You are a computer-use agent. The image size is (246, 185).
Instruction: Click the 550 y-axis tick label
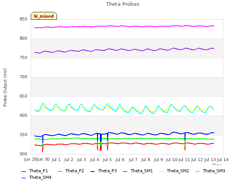coord(23,135)
